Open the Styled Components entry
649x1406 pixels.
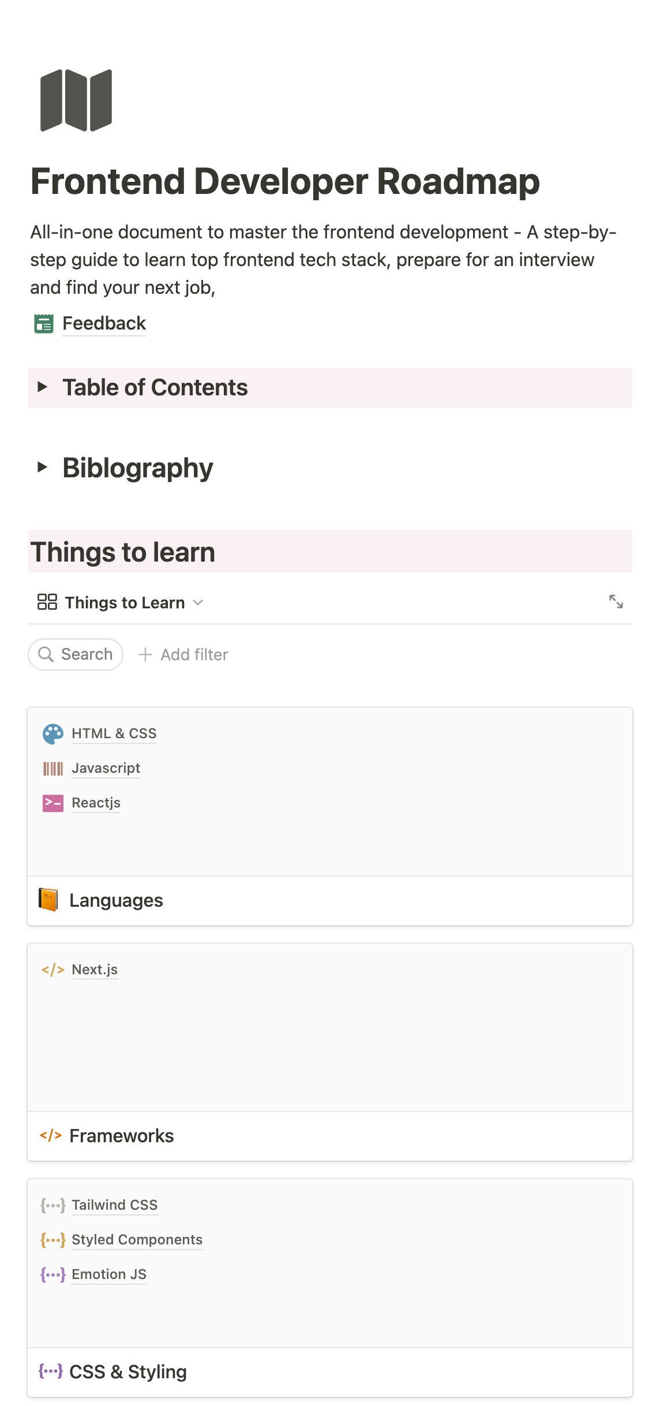click(137, 1240)
